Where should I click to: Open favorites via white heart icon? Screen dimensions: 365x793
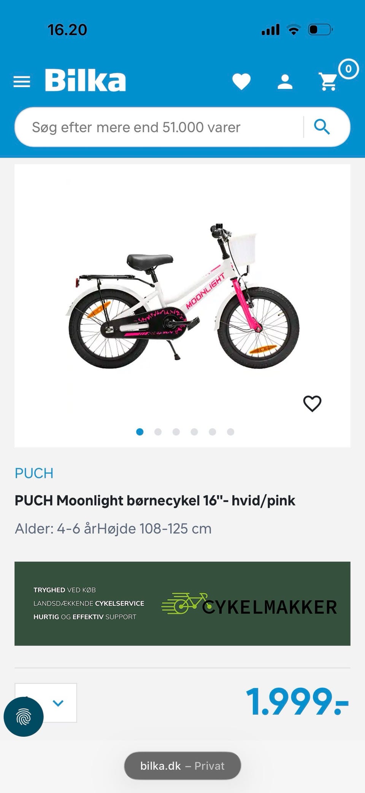coord(241,81)
